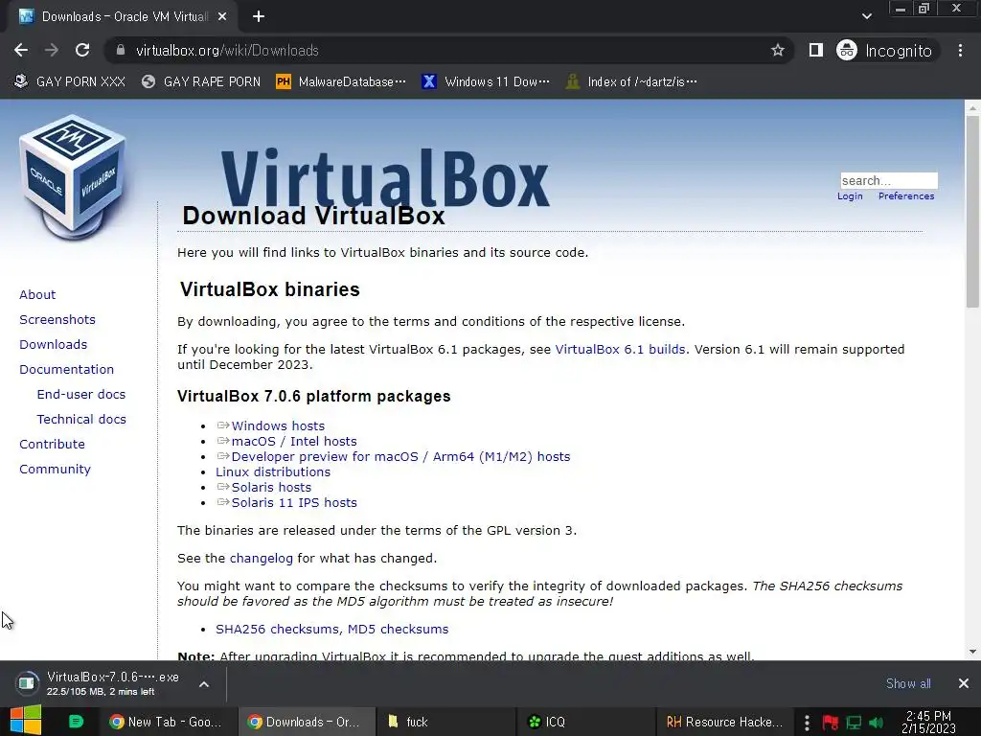Image resolution: width=981 pixels, height=736 pixels.
Task: Close the downloads bar
Action: 964,683
